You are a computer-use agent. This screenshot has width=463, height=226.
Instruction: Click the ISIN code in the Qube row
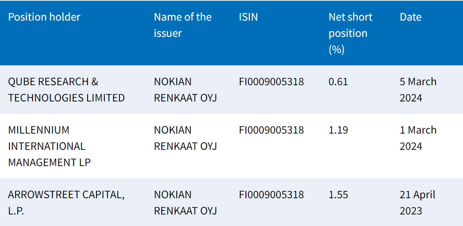[271, 82]
